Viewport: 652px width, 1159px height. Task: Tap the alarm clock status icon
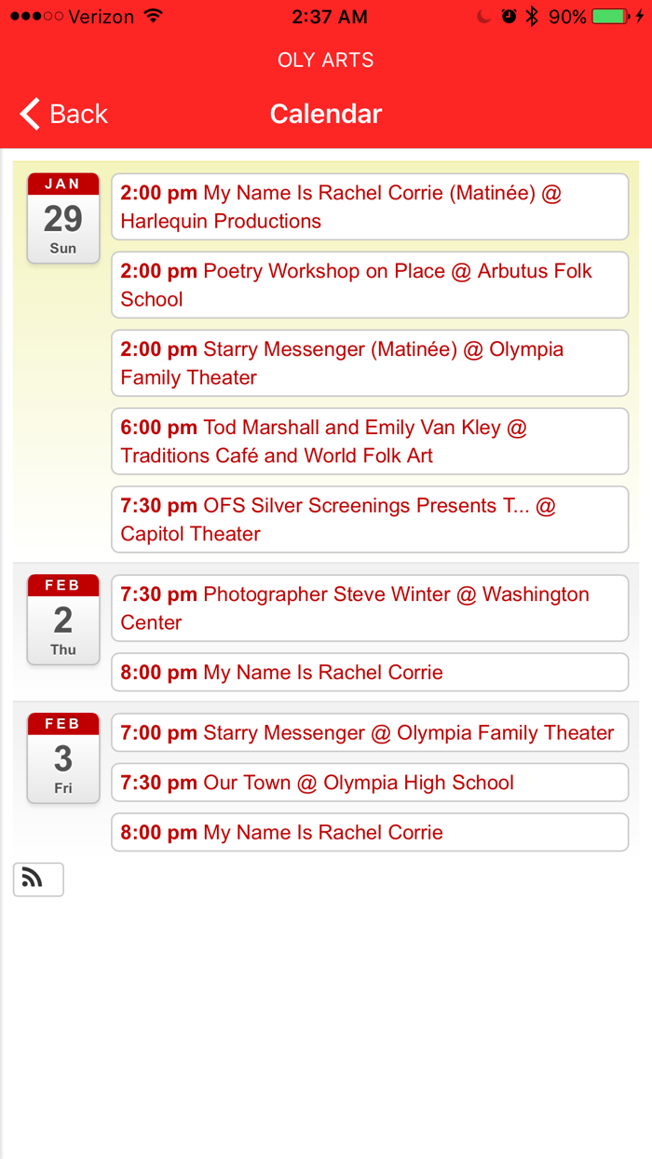[x=509, y=17]
